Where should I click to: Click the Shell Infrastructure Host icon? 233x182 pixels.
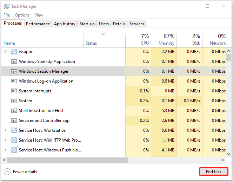coord(14,111)
